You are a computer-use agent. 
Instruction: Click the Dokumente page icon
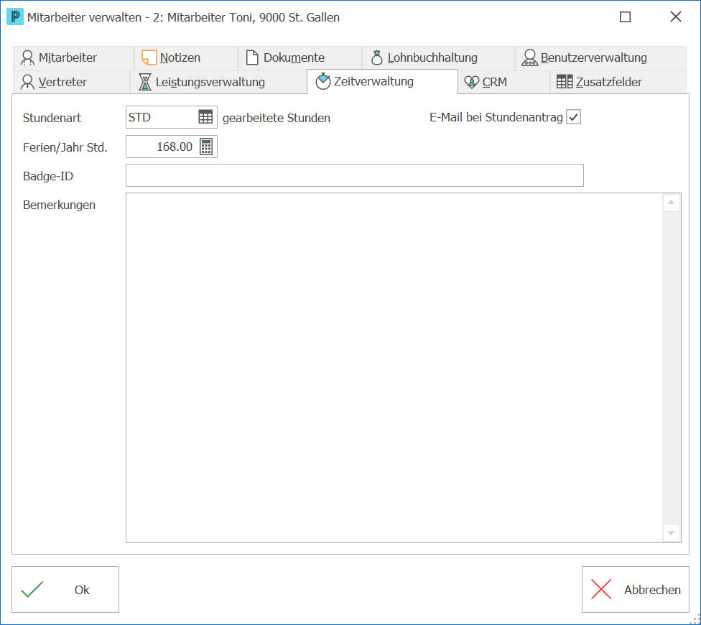pyautogui.click(x=252, y=57)
